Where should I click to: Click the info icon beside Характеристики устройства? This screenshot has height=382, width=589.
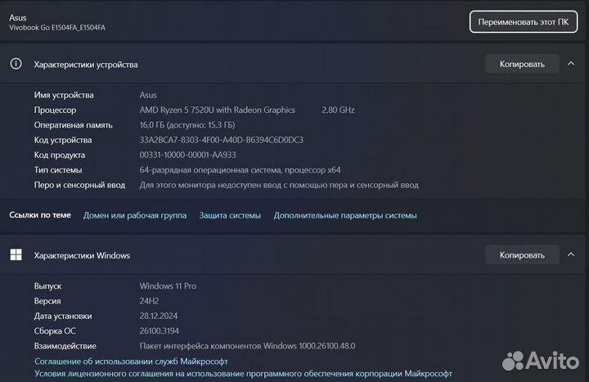tap(16, 64)
